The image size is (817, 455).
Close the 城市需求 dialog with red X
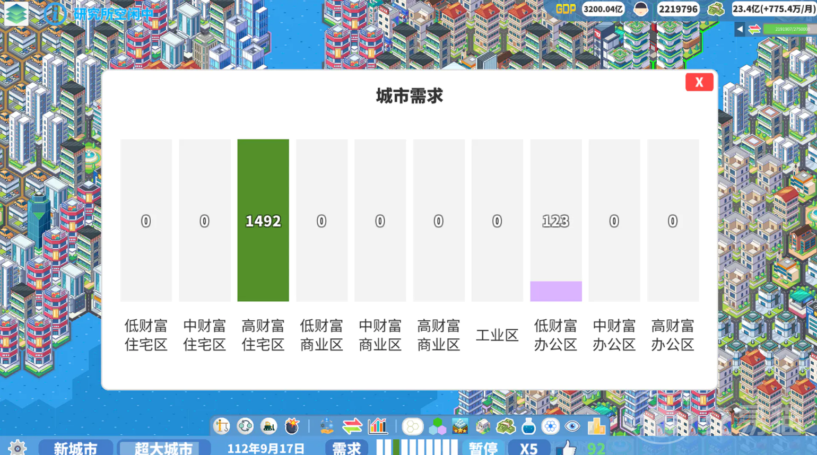699,82
